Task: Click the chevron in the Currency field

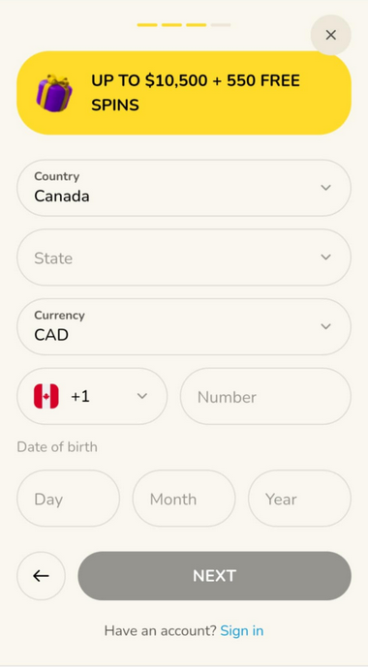Action: (x=325, y=327)
